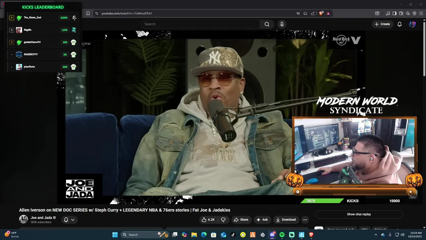Screen dimensions: 426x240
Task: Open Microsoft Edge from taskbar
Action: pyautogui.click(x=204, y=235)
